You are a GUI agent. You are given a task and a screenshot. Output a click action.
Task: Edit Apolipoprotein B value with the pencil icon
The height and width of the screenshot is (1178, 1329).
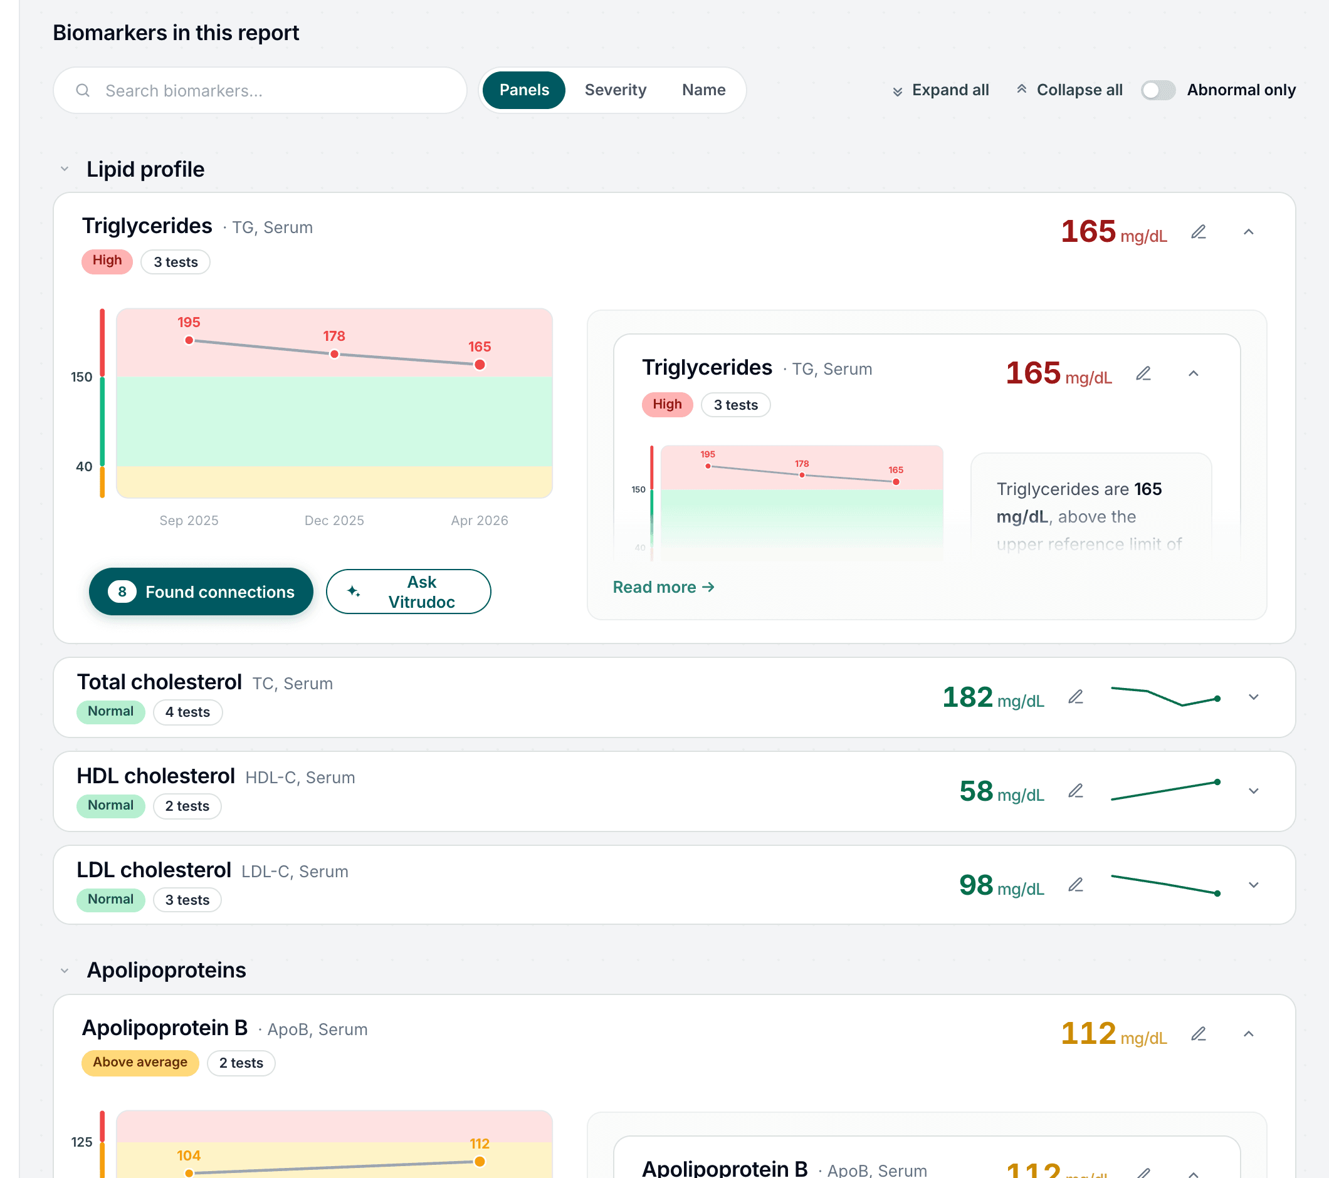click(x=1199, y=1034)
